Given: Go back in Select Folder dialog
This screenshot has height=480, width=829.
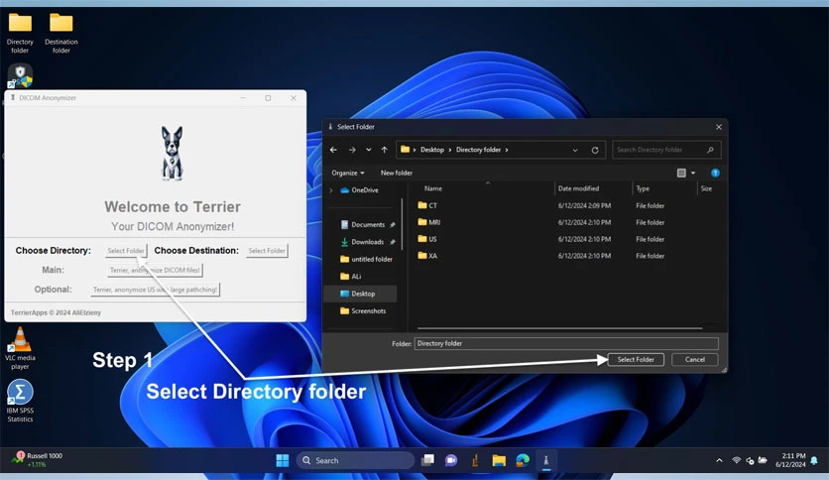Looking at the screenshot, I should (333, 150).
